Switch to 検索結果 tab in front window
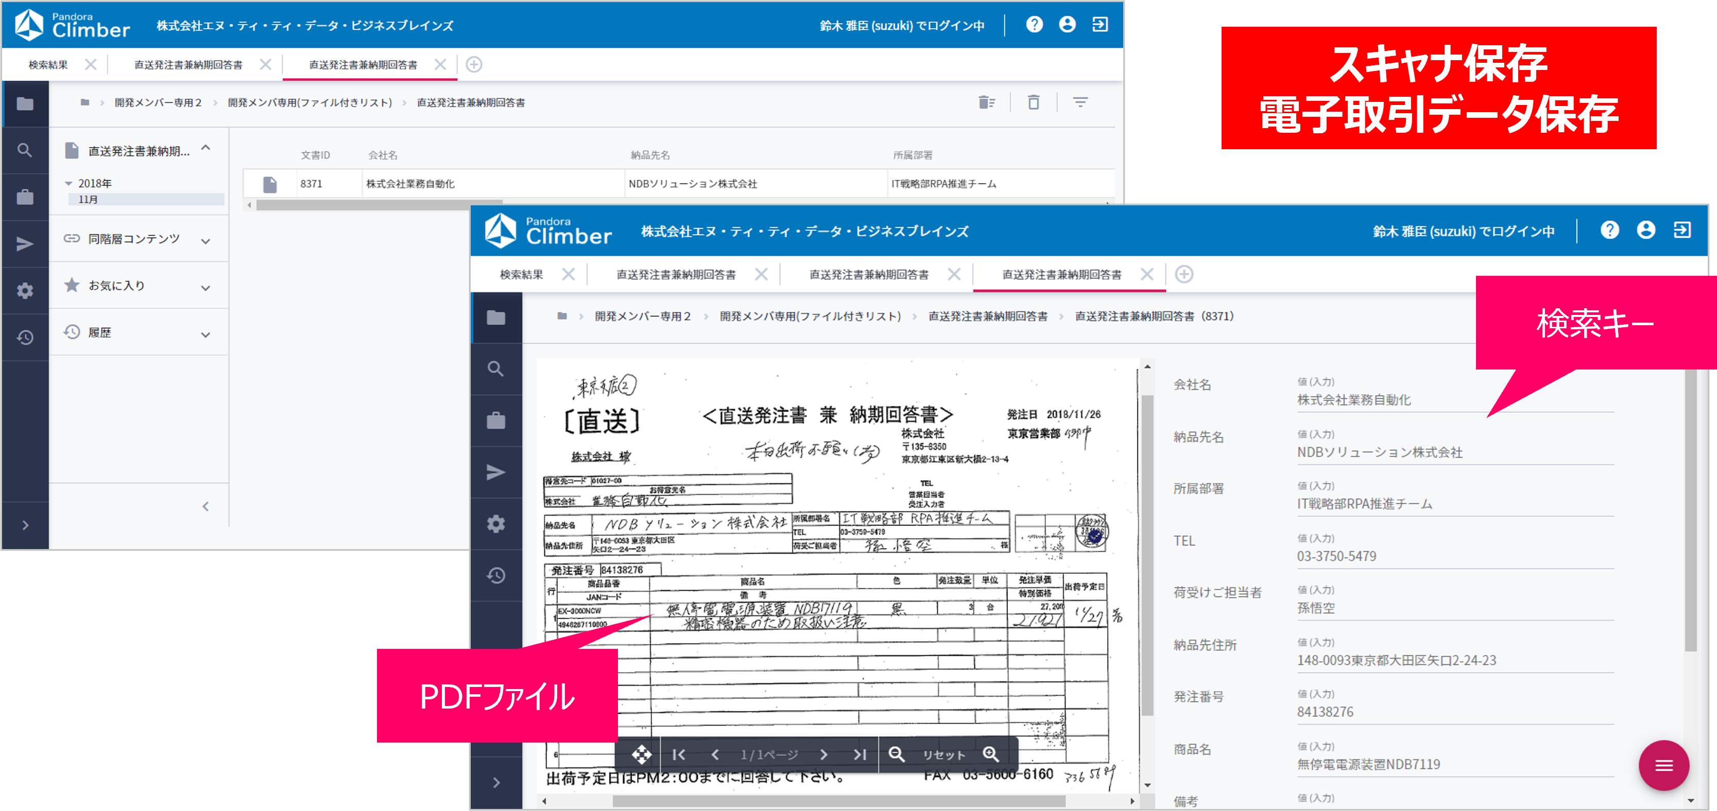 pos(521,274)
